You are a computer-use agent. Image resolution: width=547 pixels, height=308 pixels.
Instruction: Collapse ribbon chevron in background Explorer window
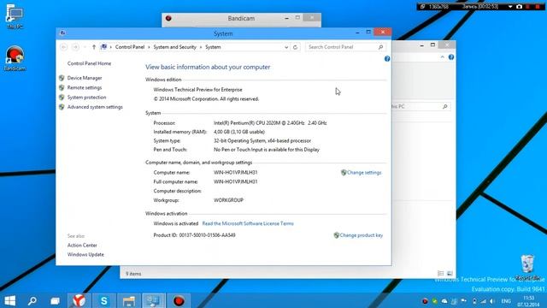(443, 57)
